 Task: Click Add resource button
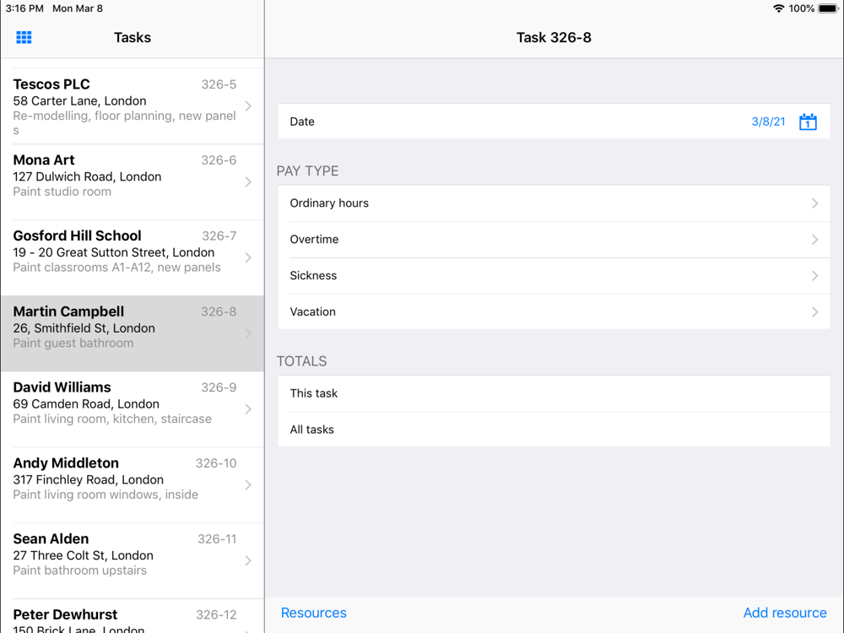click(785, 613)
